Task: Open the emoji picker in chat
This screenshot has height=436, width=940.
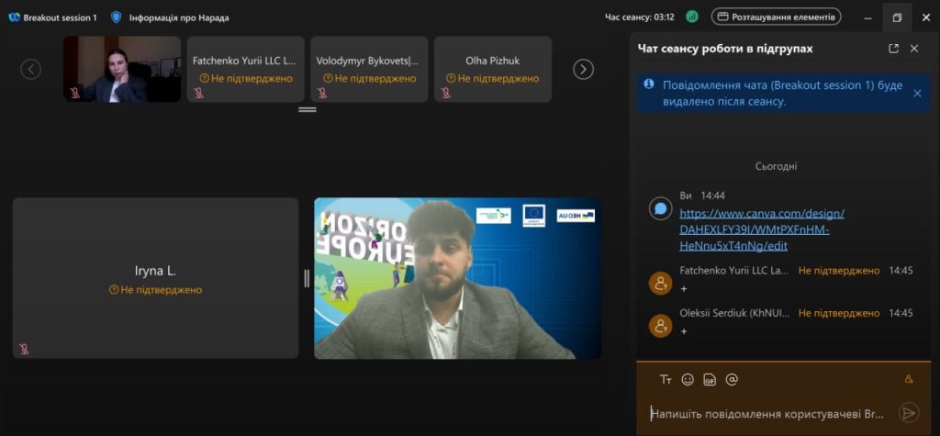Action: pos(688,379)
